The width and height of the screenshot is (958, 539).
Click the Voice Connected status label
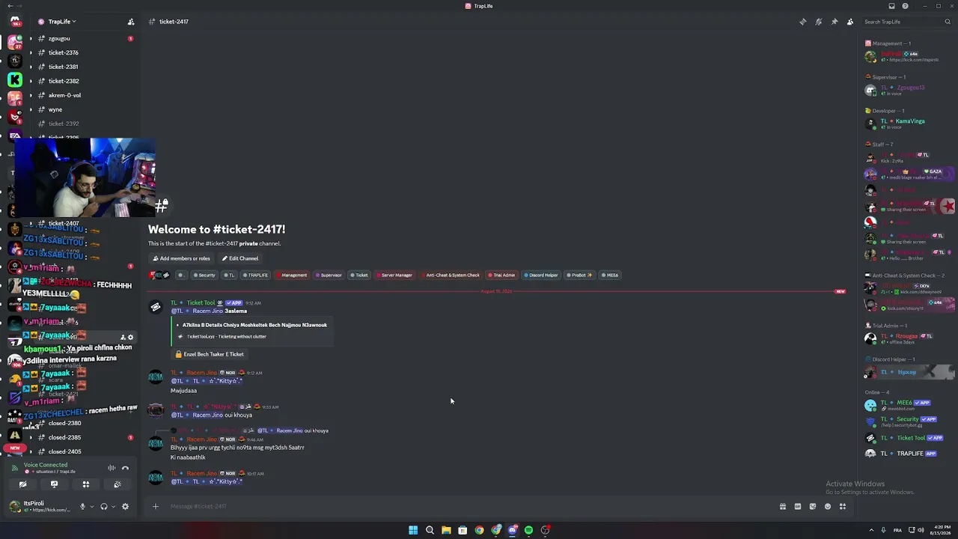coord(46,465)
